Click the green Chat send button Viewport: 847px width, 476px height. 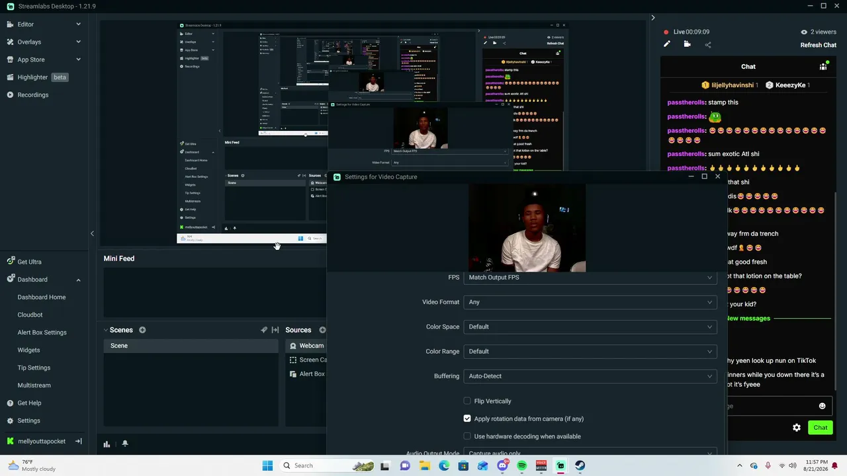point(821,428)
